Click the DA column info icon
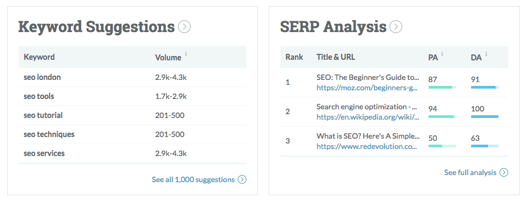 click(486, 54)
